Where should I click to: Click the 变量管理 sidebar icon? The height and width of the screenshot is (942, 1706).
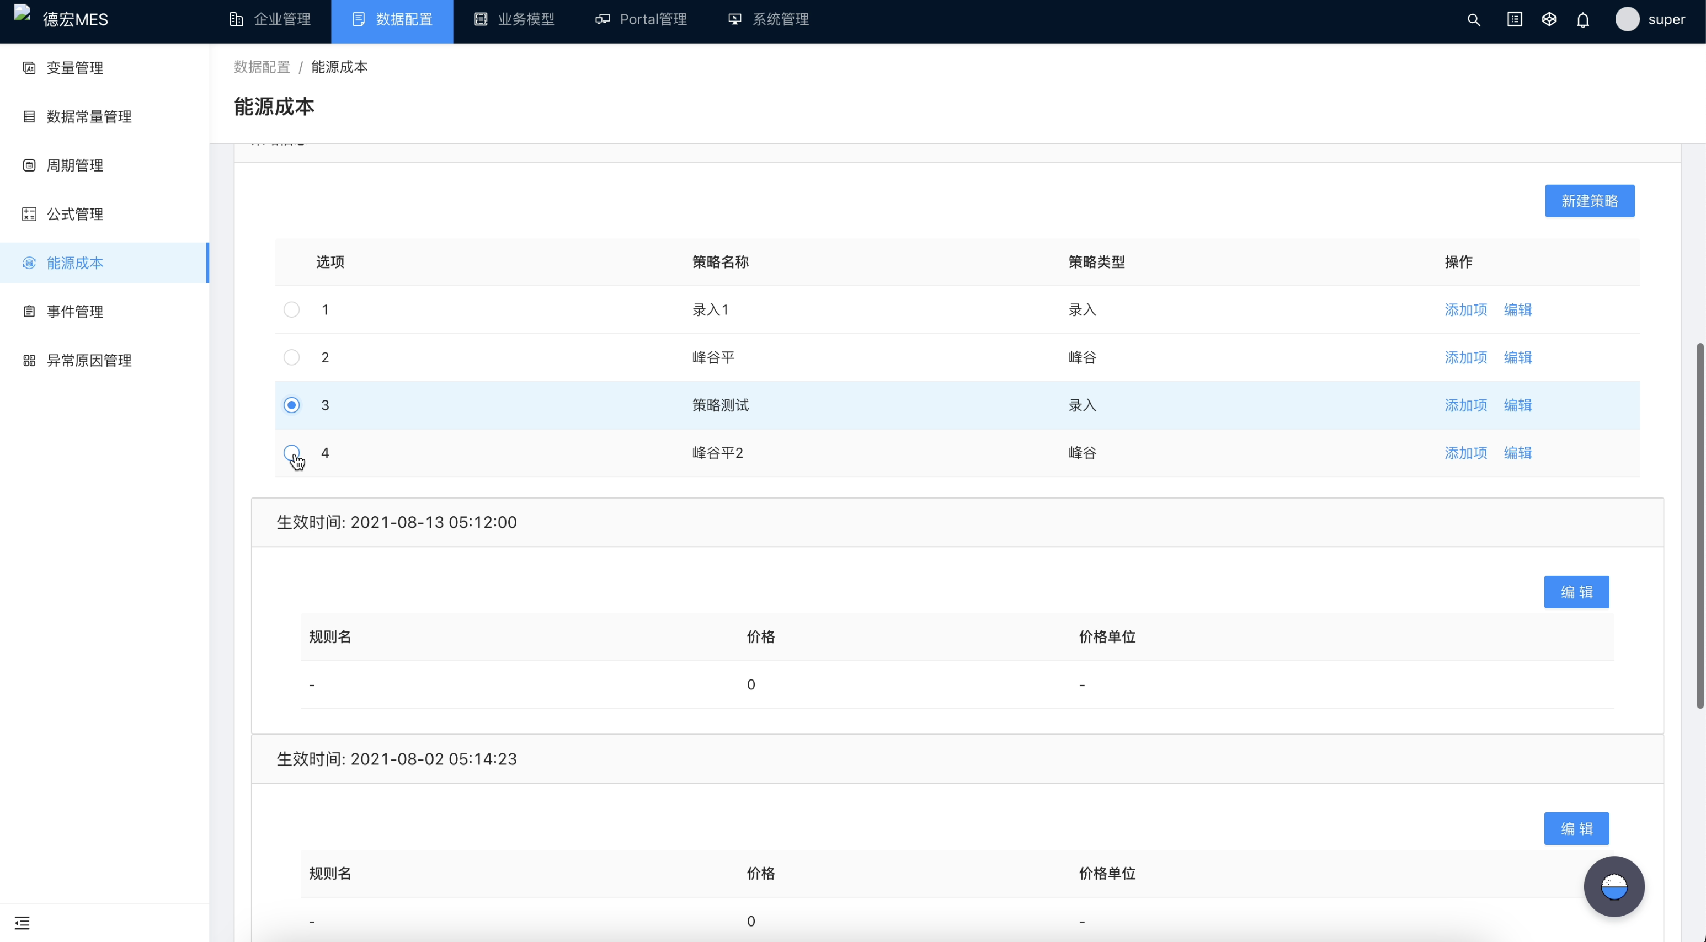pos(29,67)
